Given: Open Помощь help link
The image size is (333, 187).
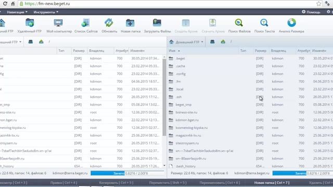Looking at the screenshot, I should 311,12.
